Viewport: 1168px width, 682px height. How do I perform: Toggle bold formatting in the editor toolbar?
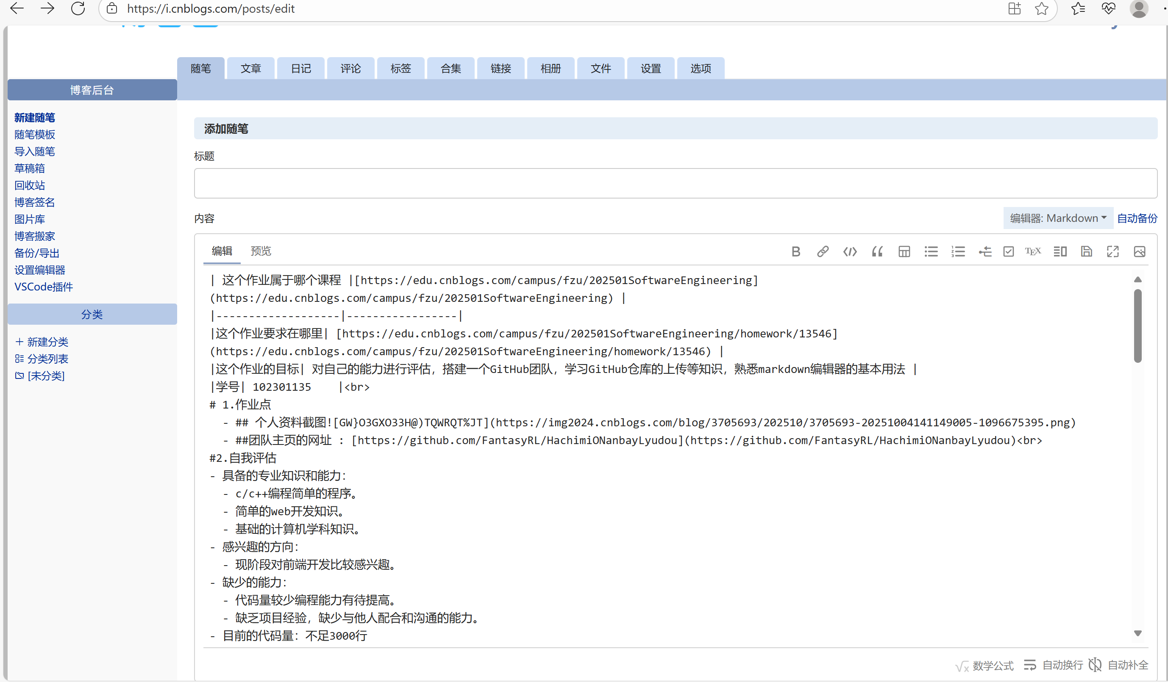[x=796, y=251]
